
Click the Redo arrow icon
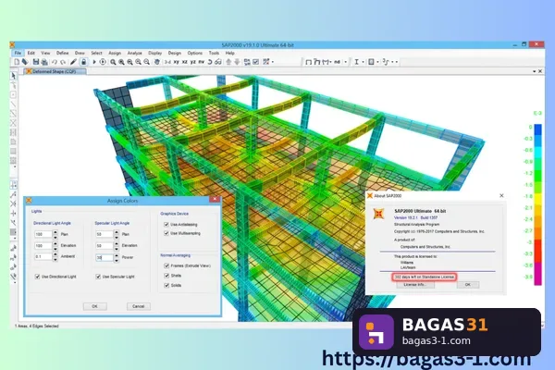point(63,62)
